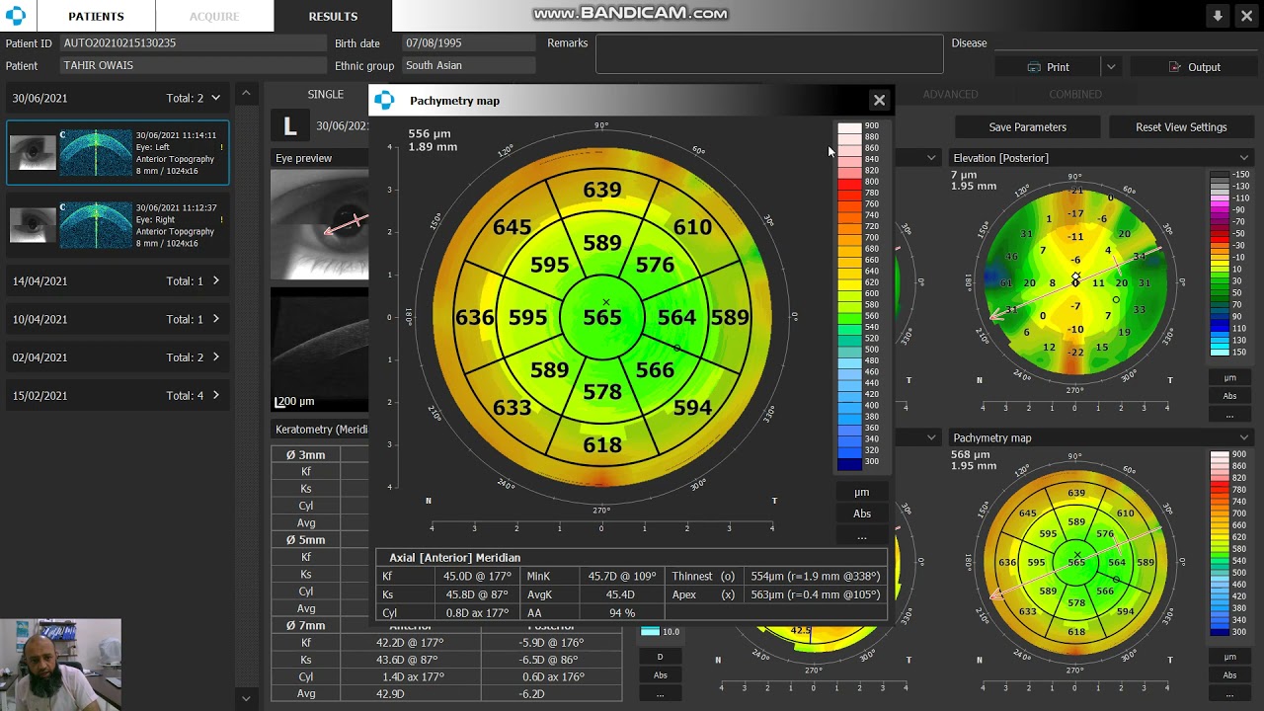
Task: Click the printer icon on Print button
Action: (1034, 67)
